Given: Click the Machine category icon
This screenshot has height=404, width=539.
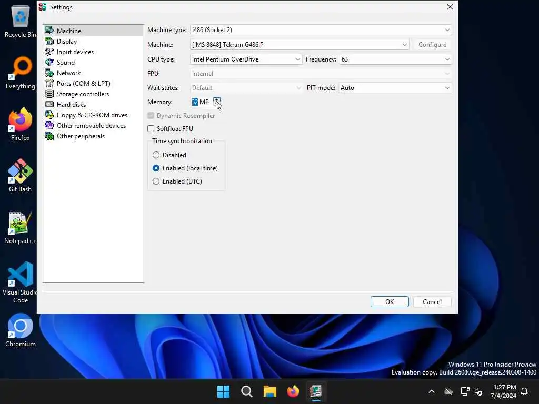Looking at the screenshot, I should (x=49, y=31).
